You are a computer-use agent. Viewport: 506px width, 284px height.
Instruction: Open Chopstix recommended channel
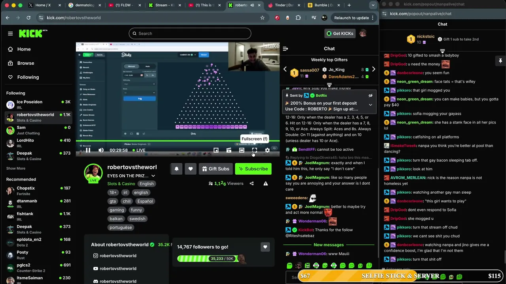(x=38, y=191)
